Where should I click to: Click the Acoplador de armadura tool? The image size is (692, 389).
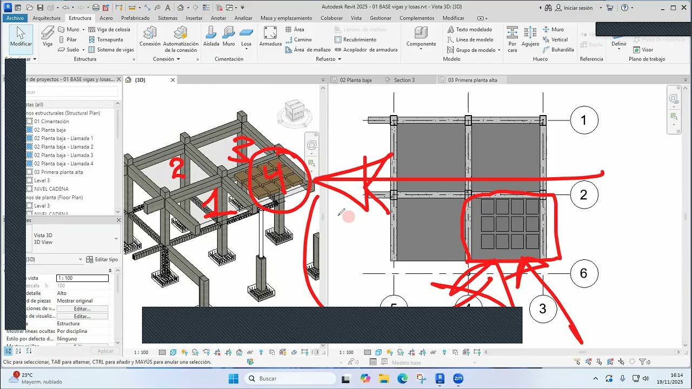[365, 50]
